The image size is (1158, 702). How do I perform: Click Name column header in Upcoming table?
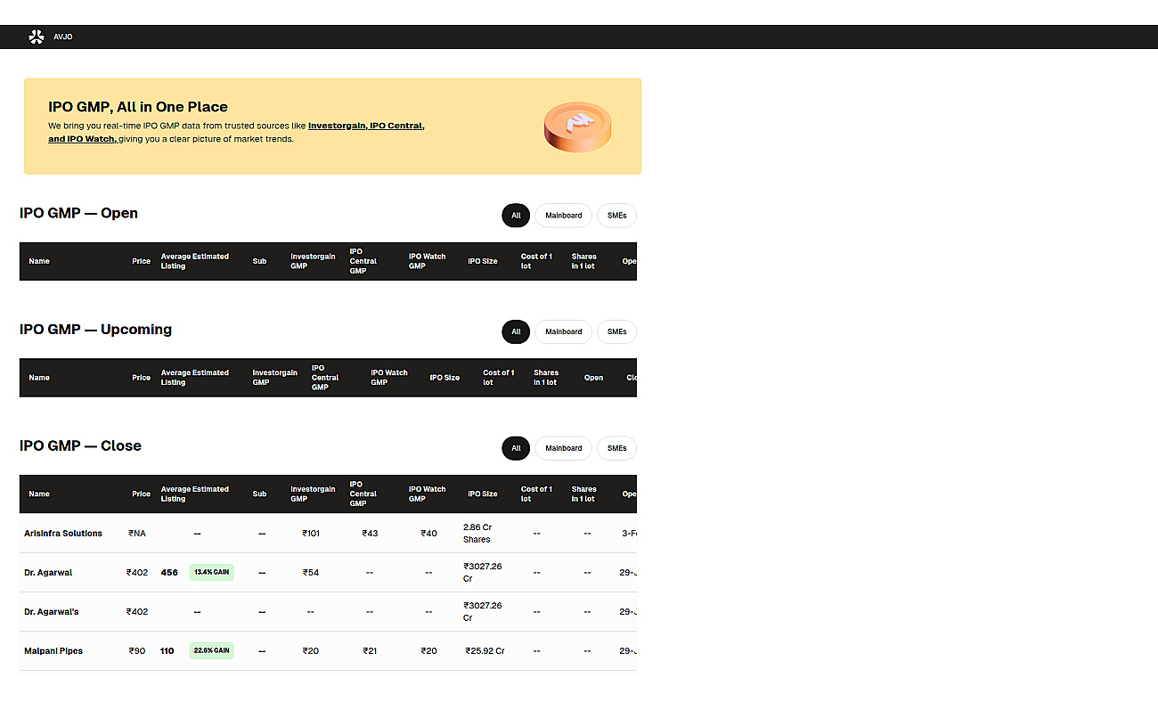point(39,378)
